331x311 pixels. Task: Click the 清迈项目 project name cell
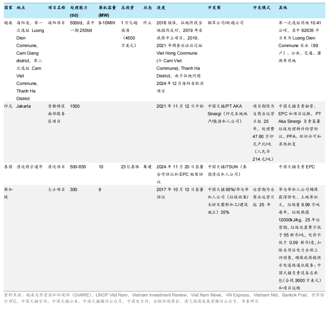tap(56, 167)
